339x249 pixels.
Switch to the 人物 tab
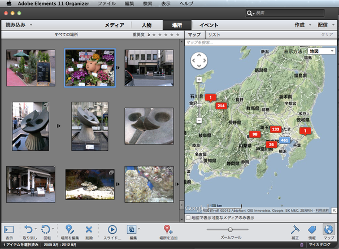pyautogui.click(x=146, y=25)
